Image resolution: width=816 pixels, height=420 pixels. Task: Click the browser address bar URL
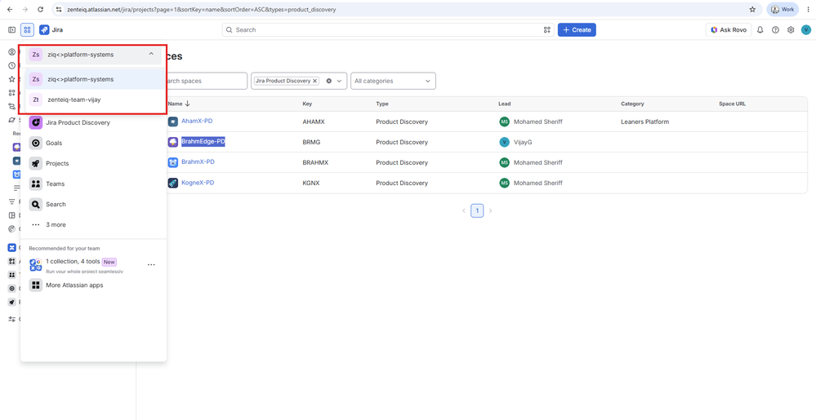[x=202, y=9]
